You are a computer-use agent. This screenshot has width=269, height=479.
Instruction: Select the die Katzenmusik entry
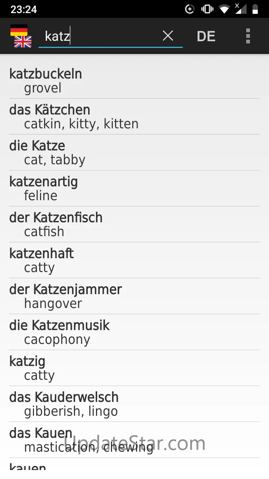134,332
